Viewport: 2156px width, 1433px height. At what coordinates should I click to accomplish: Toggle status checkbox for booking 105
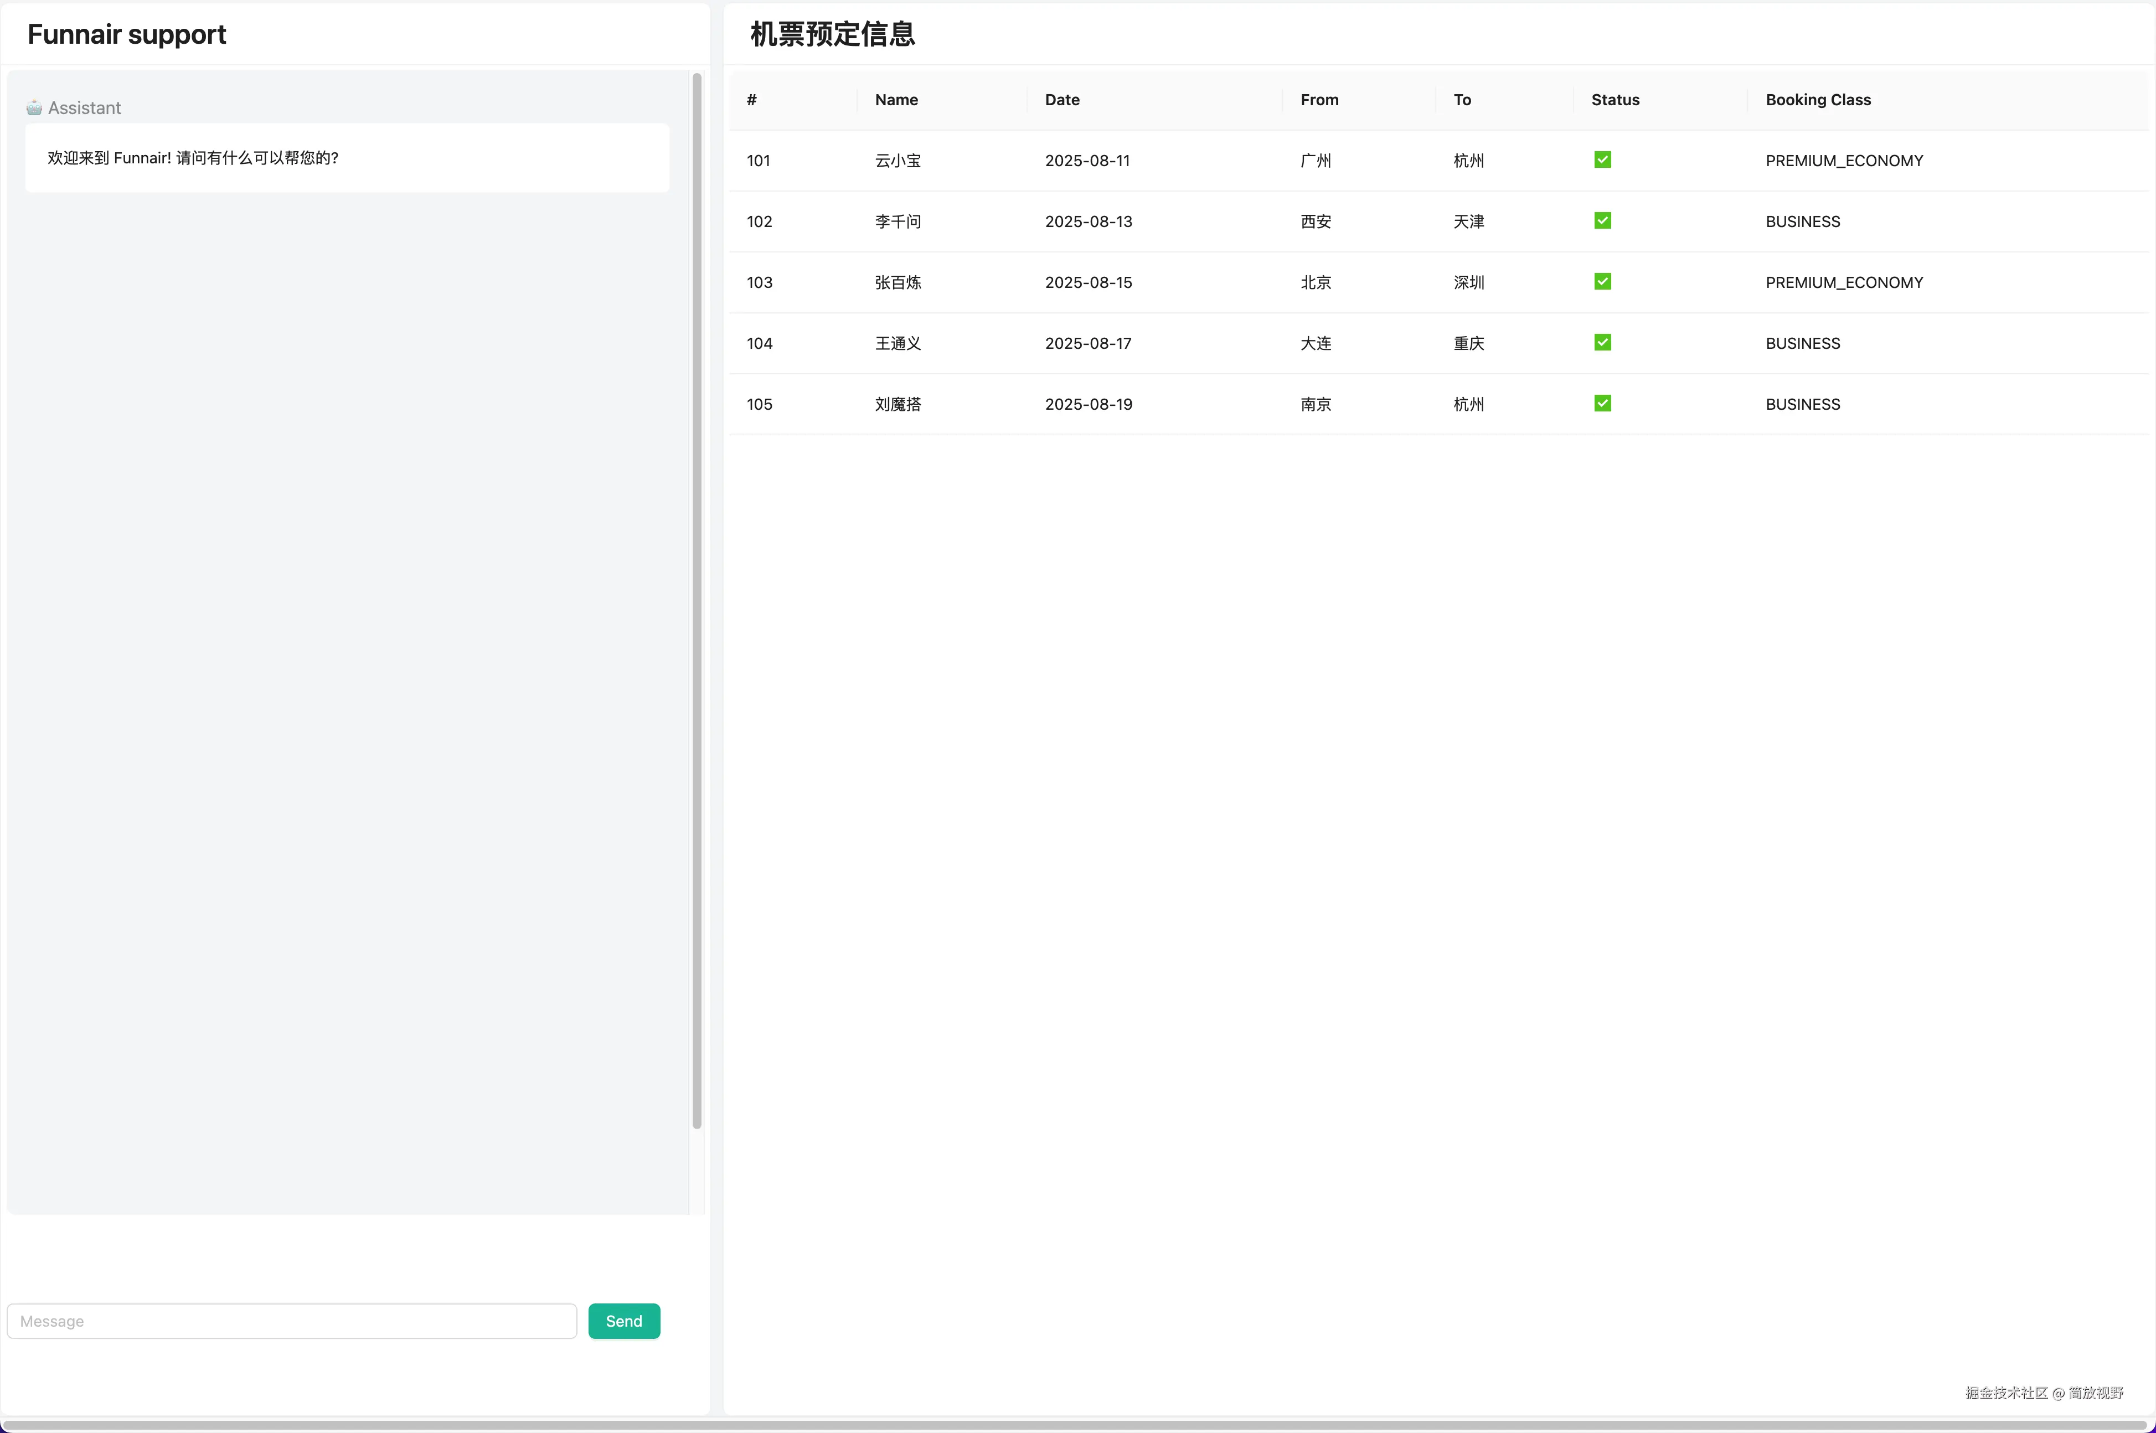[x=1602, y=403]
